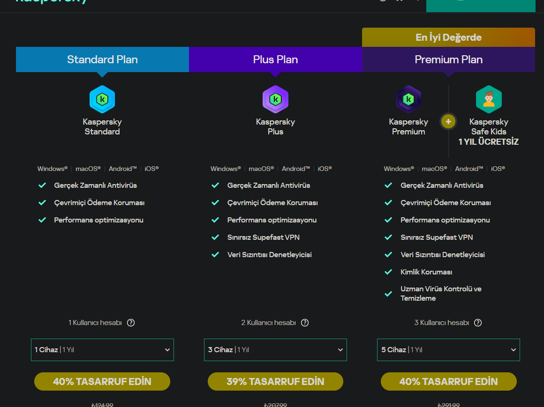Click the purple Kaspersky Plus product icon
The image size is (544, 407).
(275, 99)
